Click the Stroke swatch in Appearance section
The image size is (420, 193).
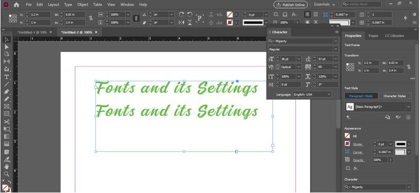(347, 144)
